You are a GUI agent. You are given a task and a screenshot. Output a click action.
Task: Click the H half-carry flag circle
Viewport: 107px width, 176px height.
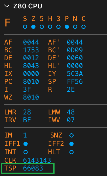[x=50, y=27]
